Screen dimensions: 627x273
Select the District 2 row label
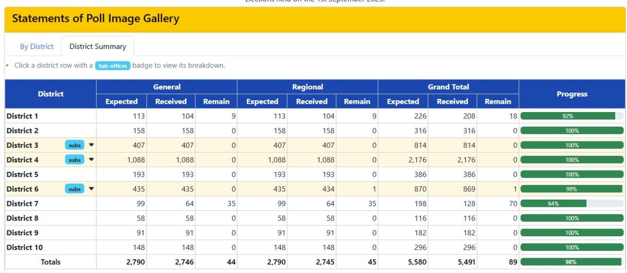click(x=22, y=131)
